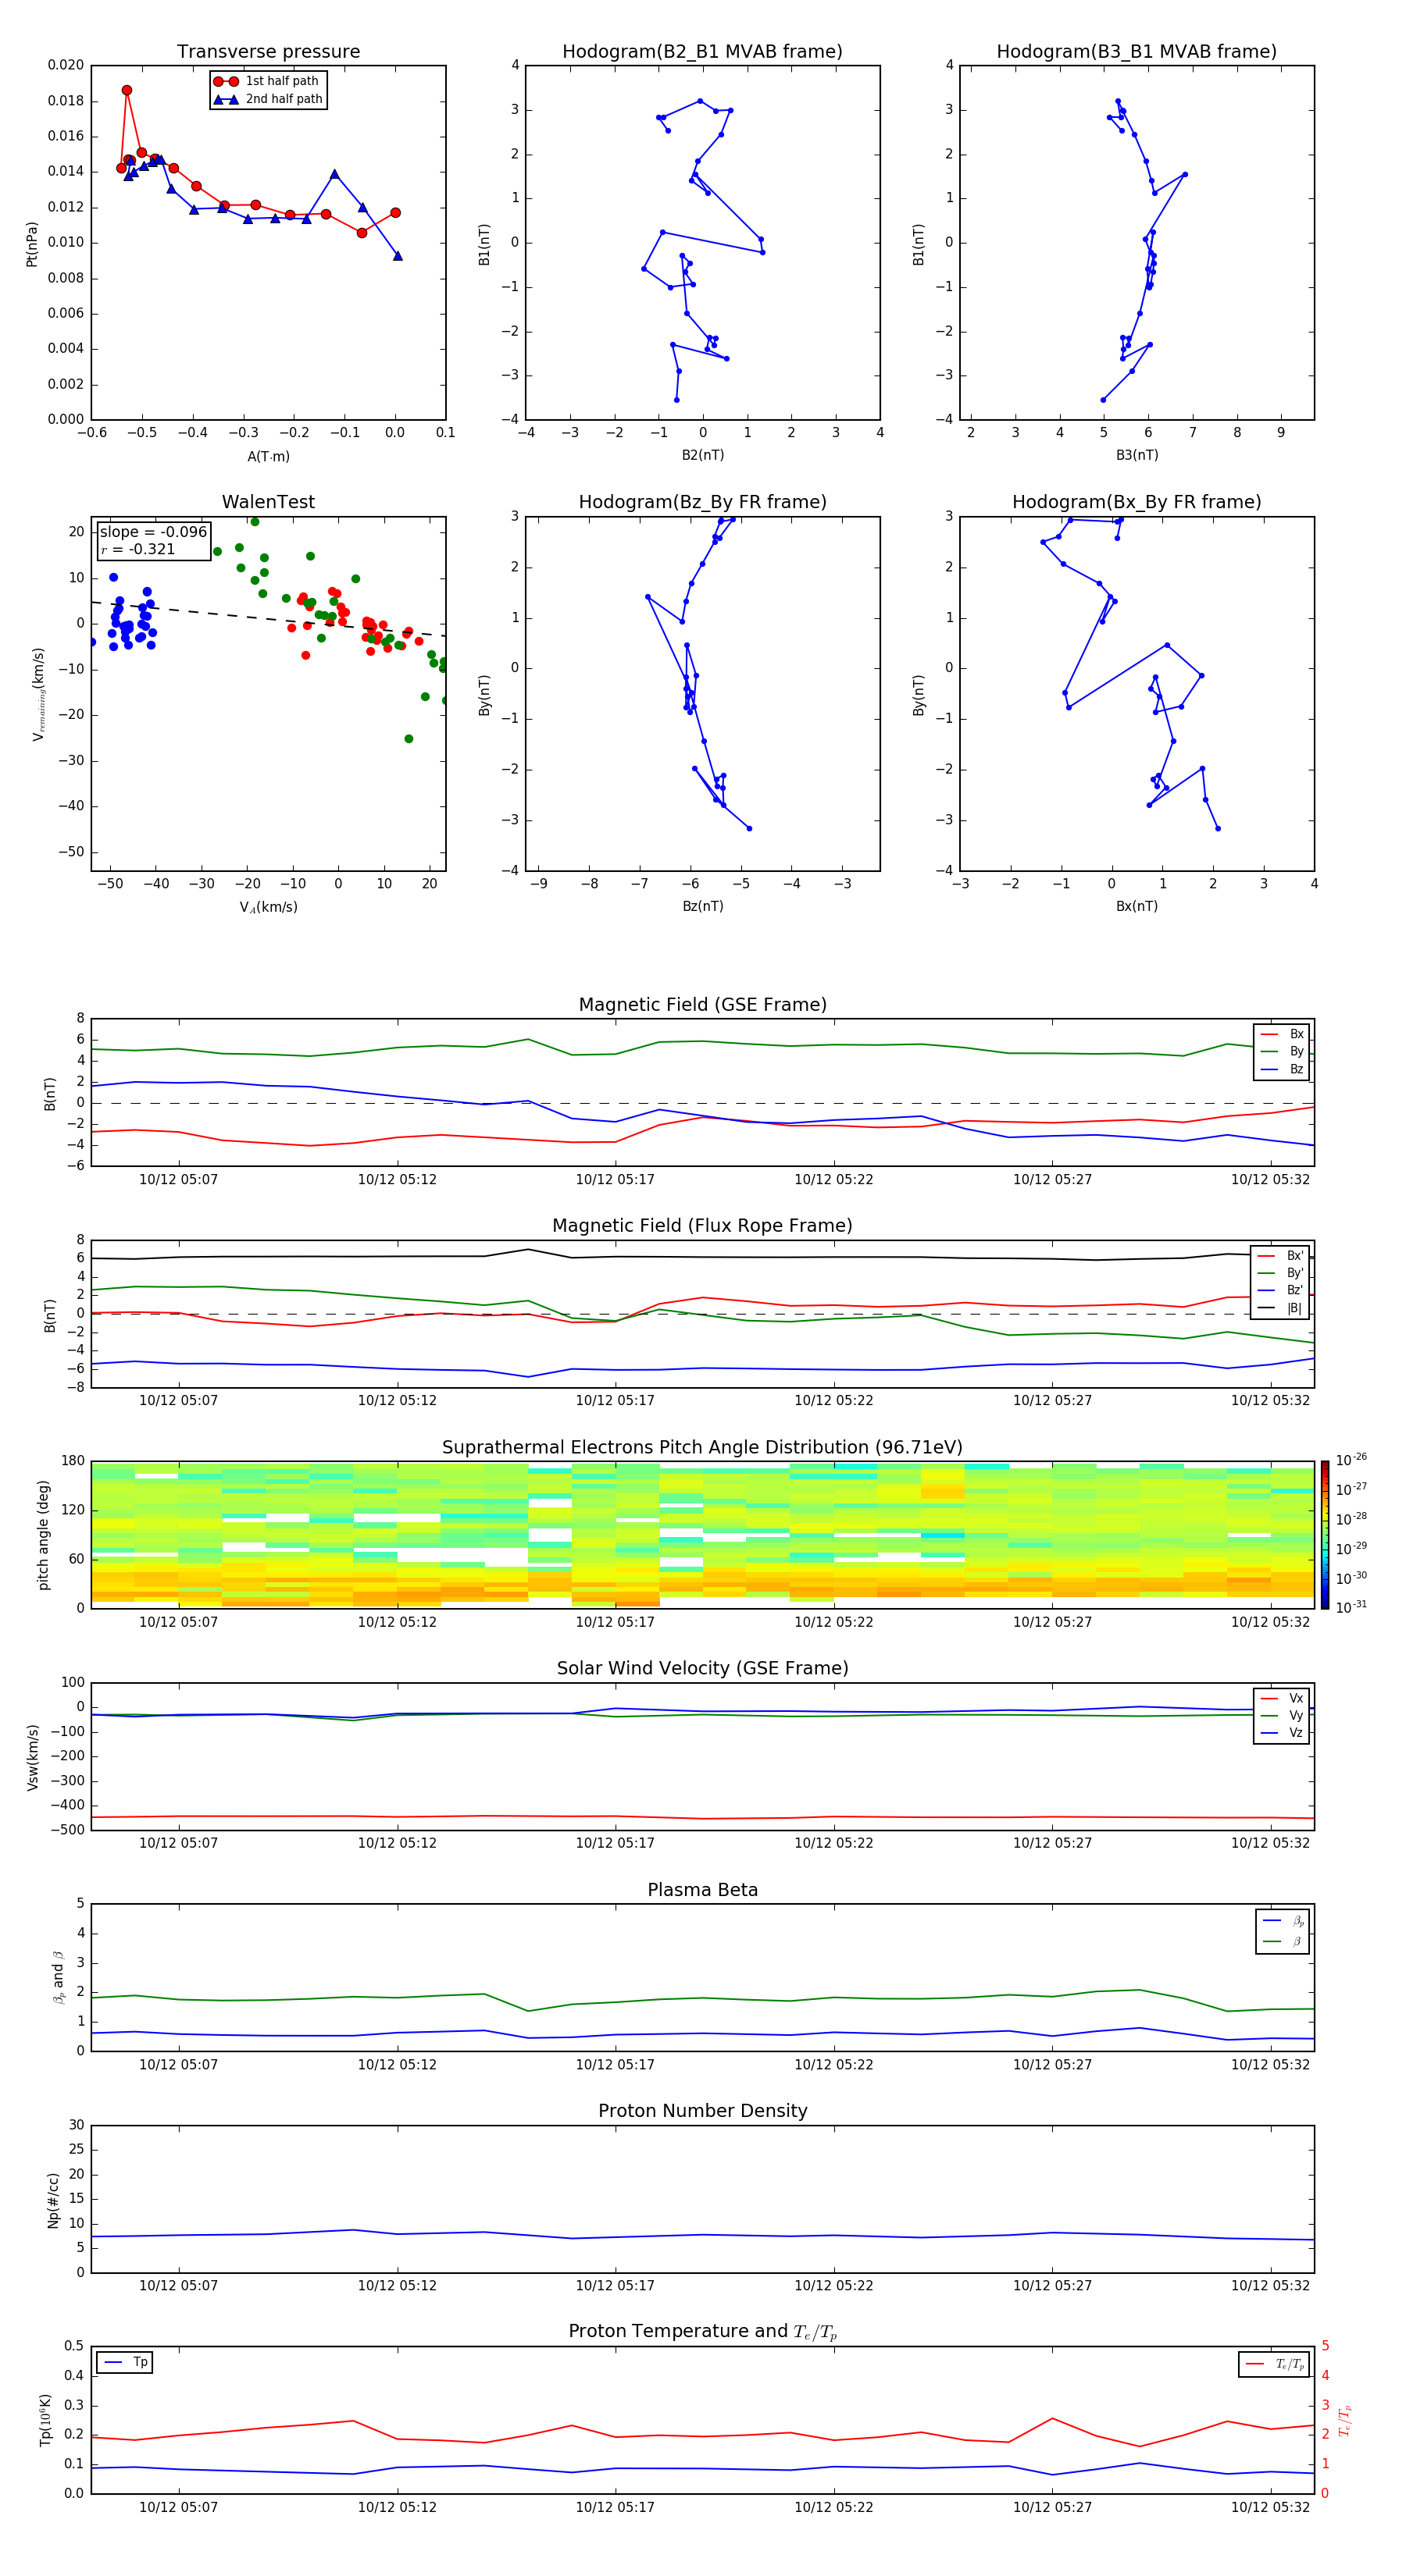1406x2576 pixels.
Task: Select the 'Hodogram(B2_B1 MVAB frame)' title
Action: [702, 52]
